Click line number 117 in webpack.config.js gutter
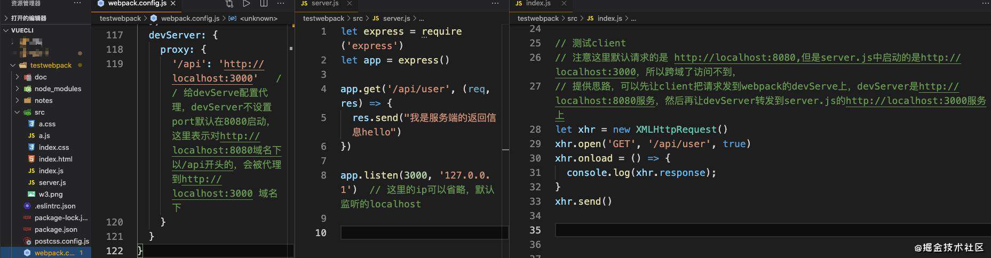This screenshot has height=258, width=991. tap(115, 35)
